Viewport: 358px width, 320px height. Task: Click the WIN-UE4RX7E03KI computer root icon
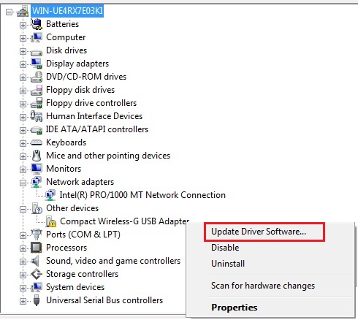[23, 11]
